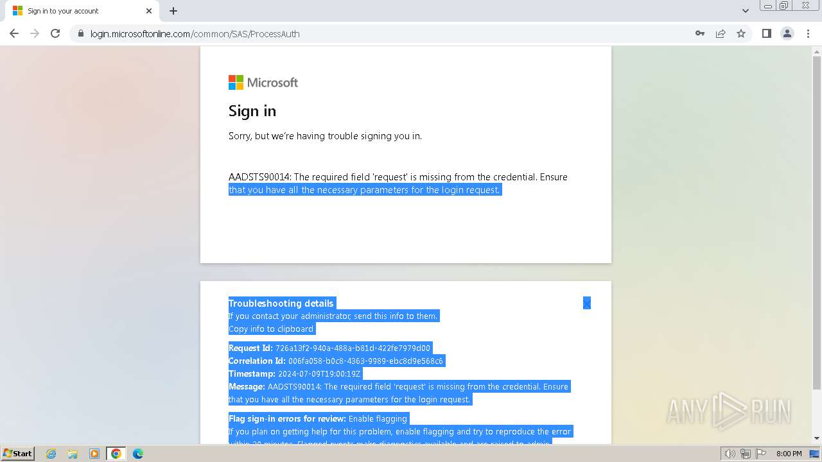The height and width of the screenshot is (462, 822).
Task: Click the network tray icon
Action: tap(744, 454)
